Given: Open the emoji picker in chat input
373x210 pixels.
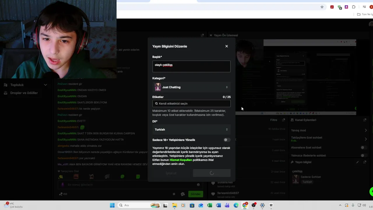Looking at the screenshot, I should tap(198, 185).
